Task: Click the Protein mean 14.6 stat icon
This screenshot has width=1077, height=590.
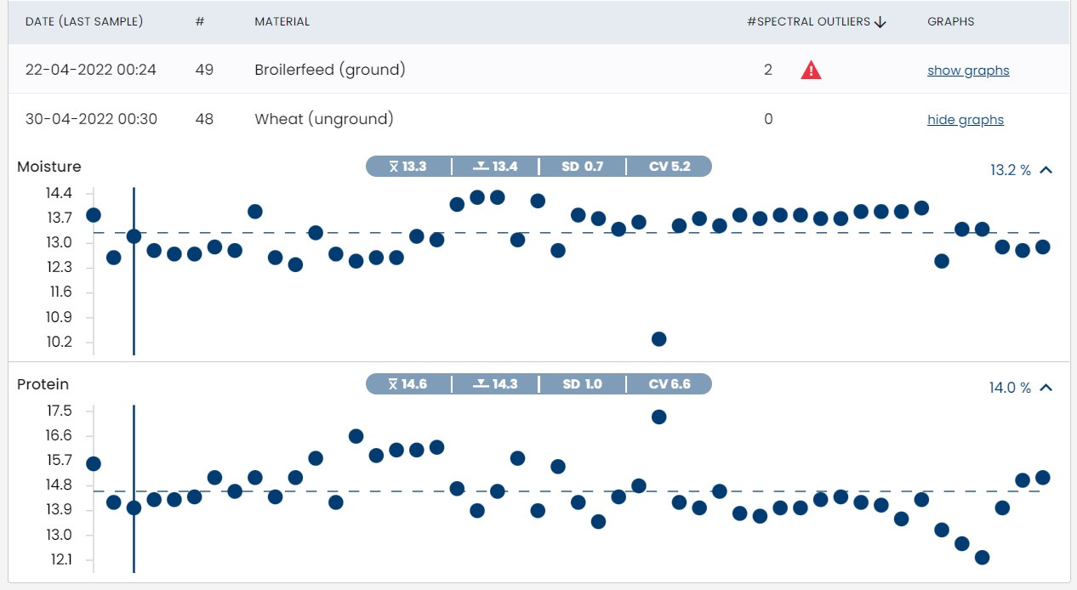Action: (393, 384)
